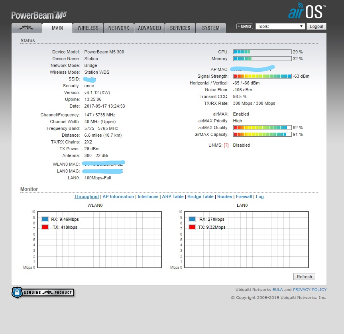Select the '-106 dBm' noise floor value
Screen dimensions: 344x334
click(x=242, y=90)
